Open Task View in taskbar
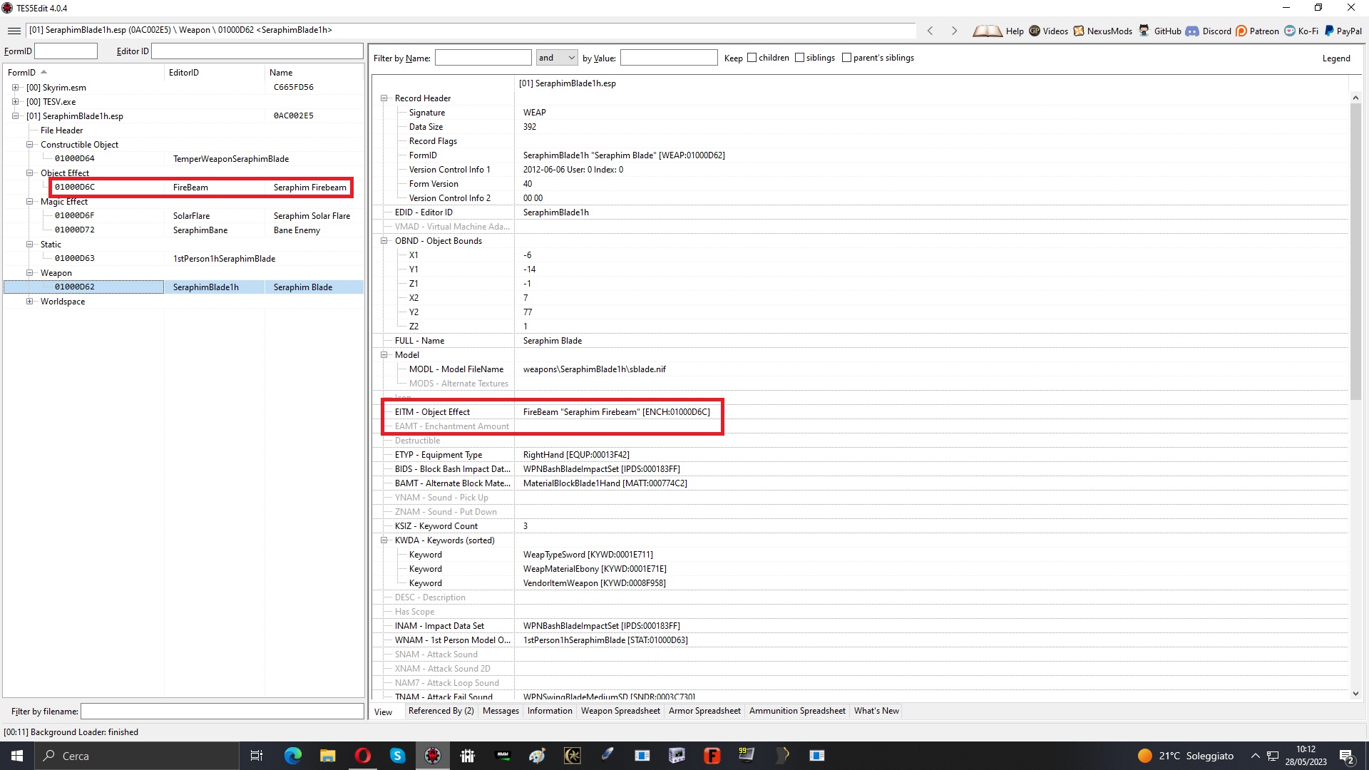The width and height of the screenshot is (1369, 770). click(257, 756)
